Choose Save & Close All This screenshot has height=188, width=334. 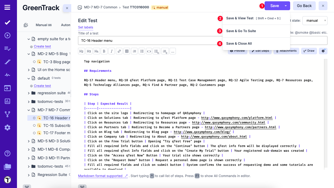[x=239, y=44]
